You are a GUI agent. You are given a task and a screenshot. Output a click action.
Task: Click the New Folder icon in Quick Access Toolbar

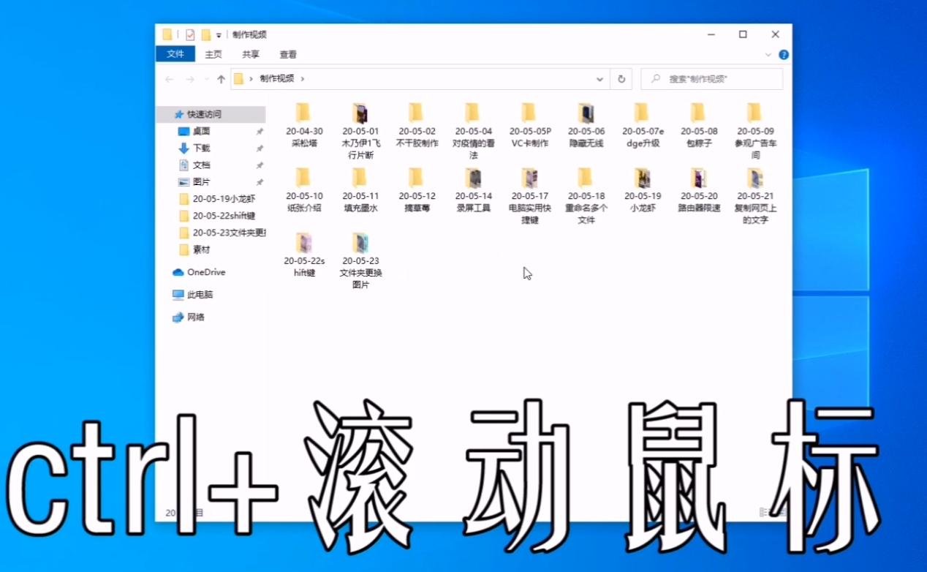point(207,34)
